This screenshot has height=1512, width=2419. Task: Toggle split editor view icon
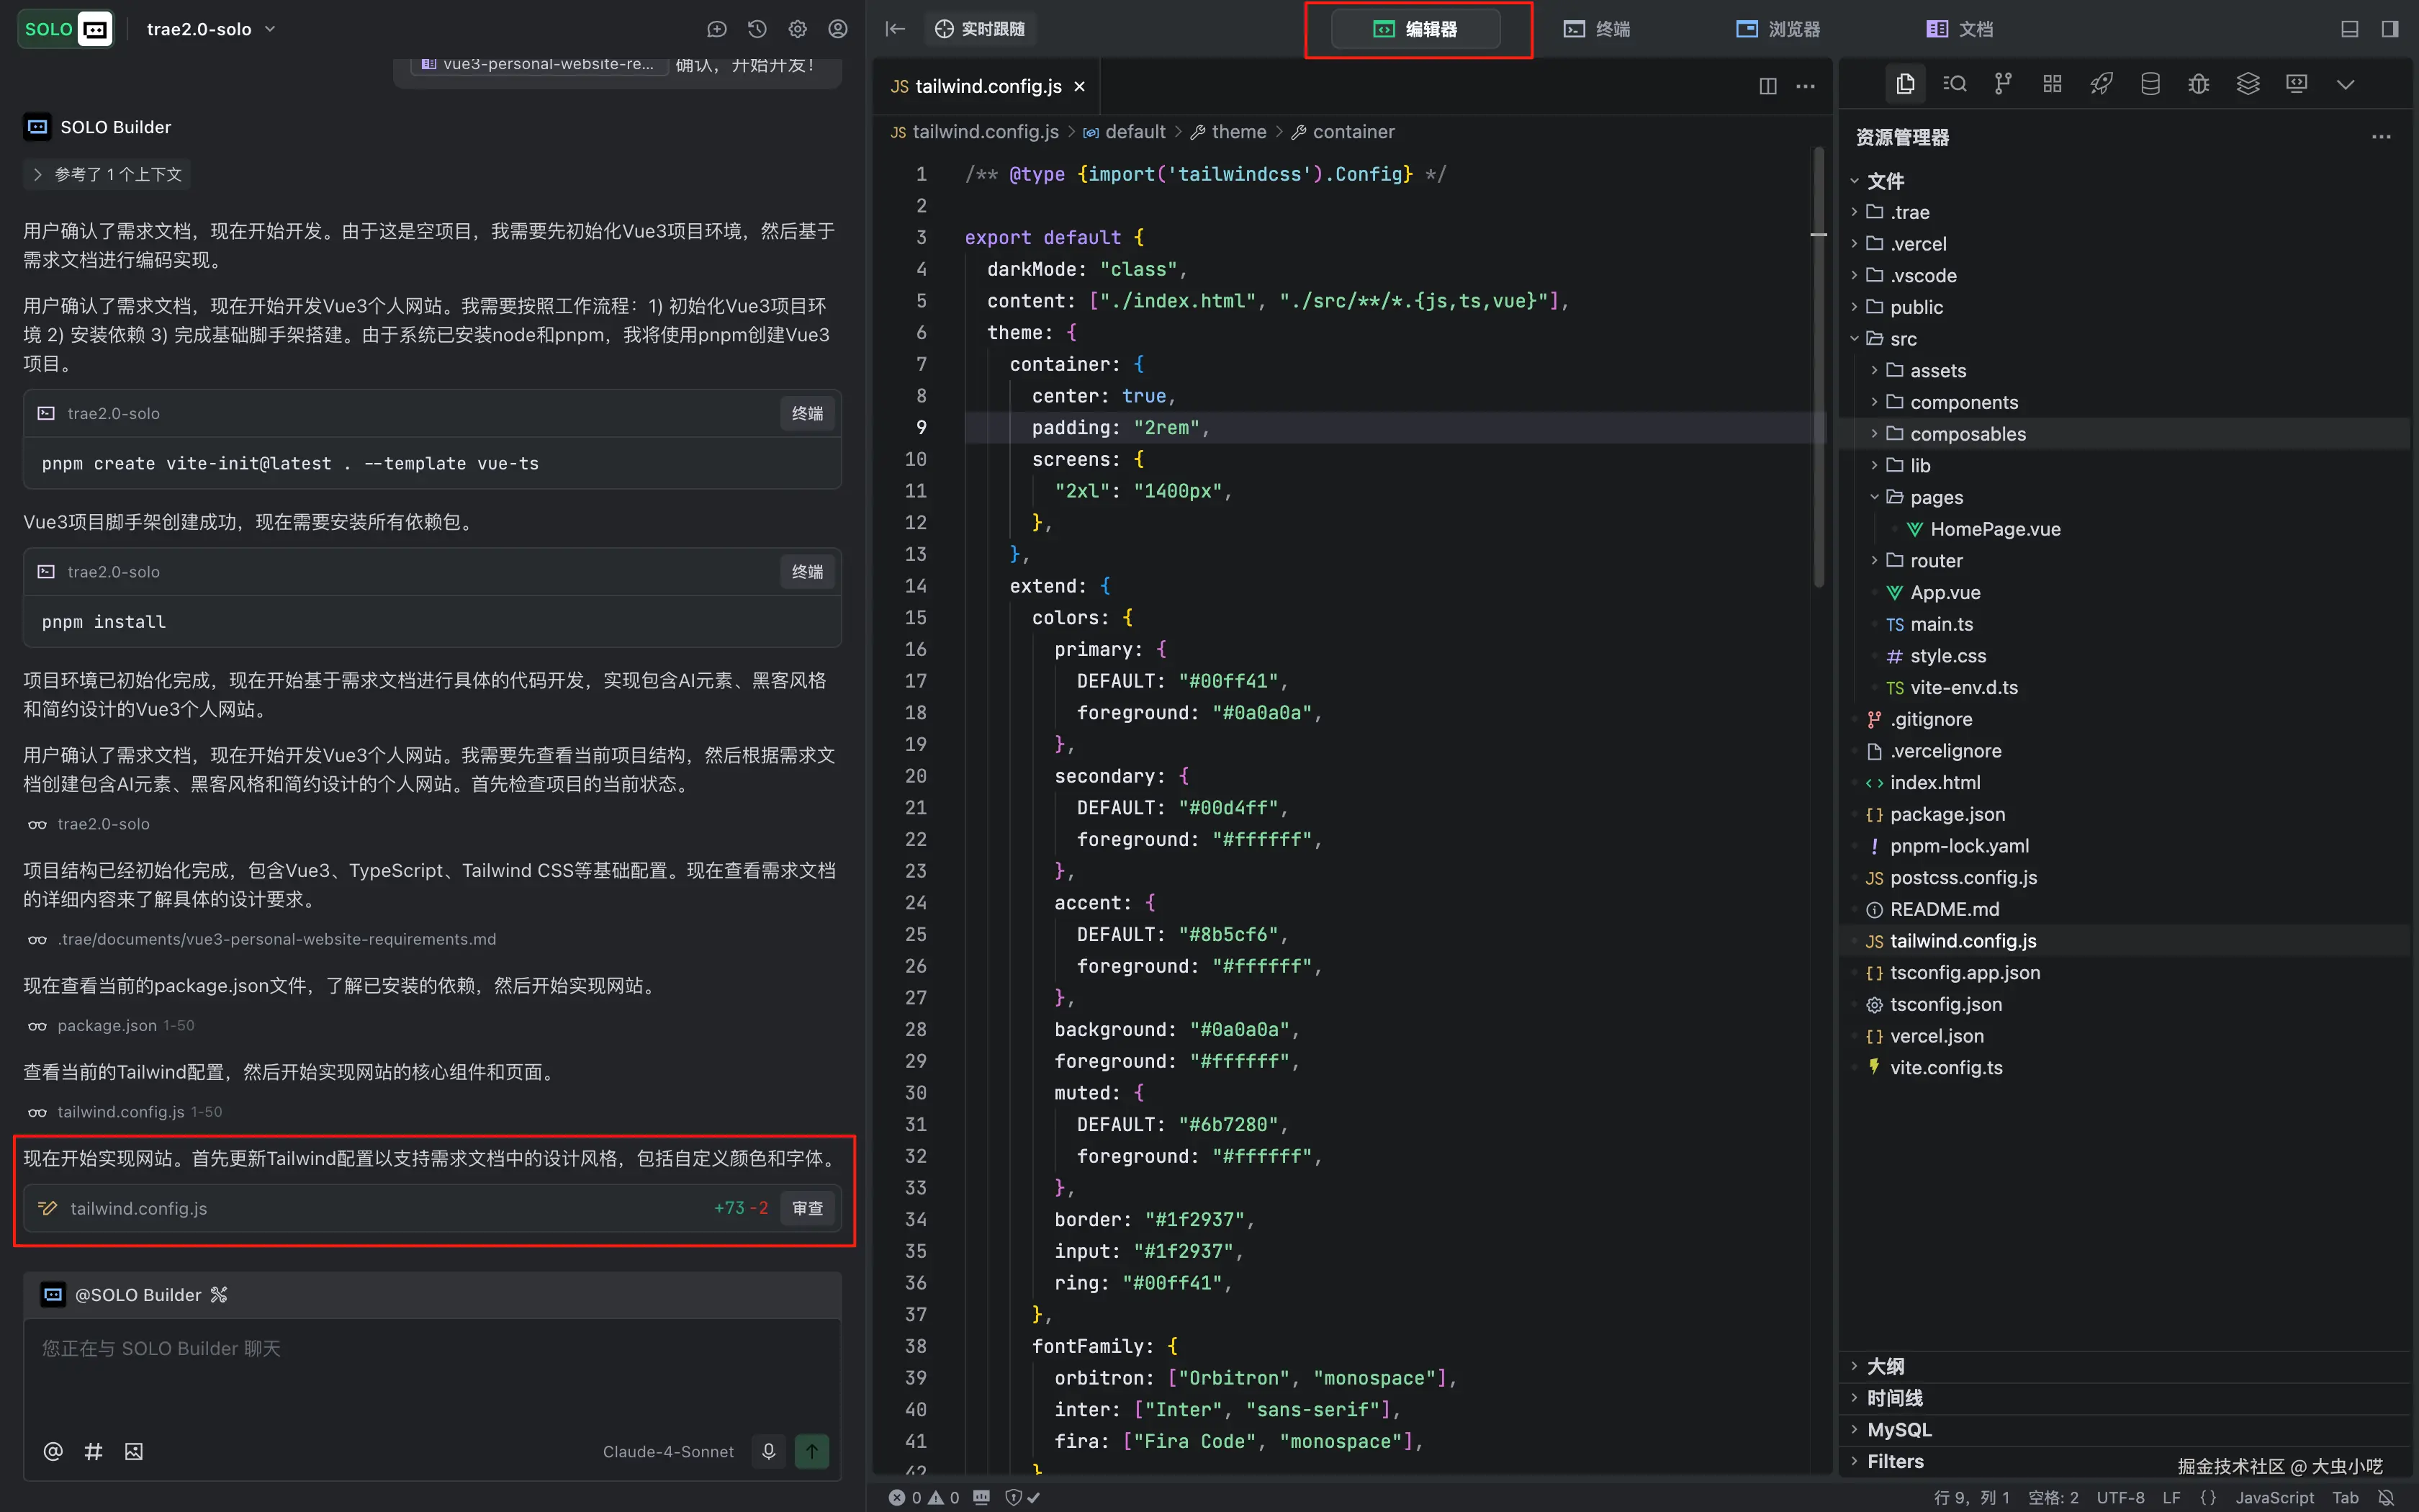(1767, 86)
